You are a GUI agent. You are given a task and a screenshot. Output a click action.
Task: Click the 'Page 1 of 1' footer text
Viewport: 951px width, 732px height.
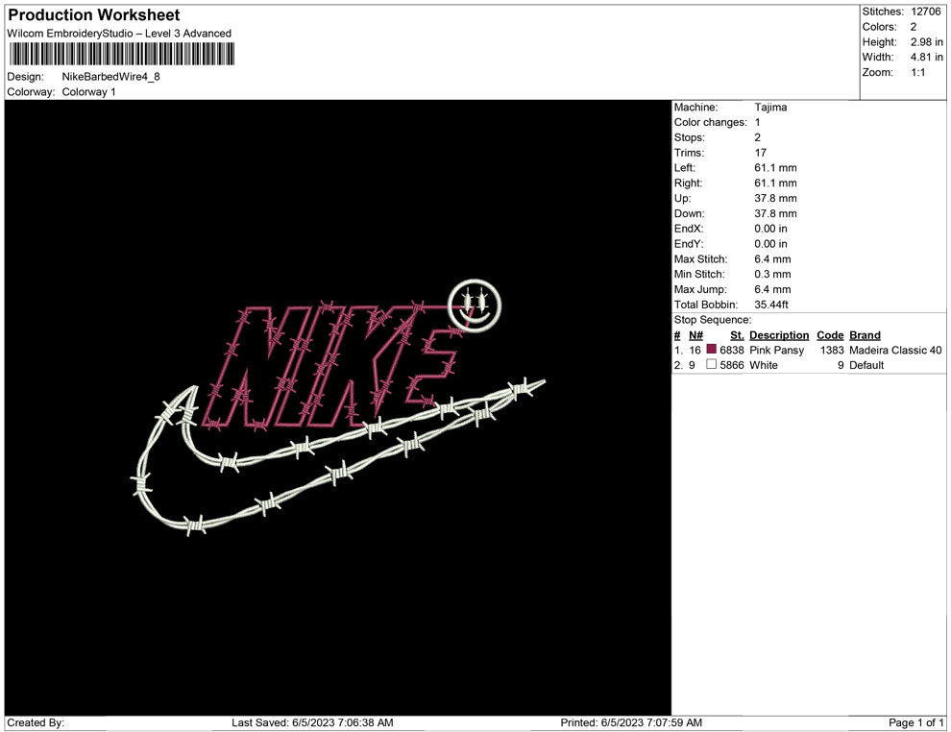pyautogui.click(x=916, y=722)
